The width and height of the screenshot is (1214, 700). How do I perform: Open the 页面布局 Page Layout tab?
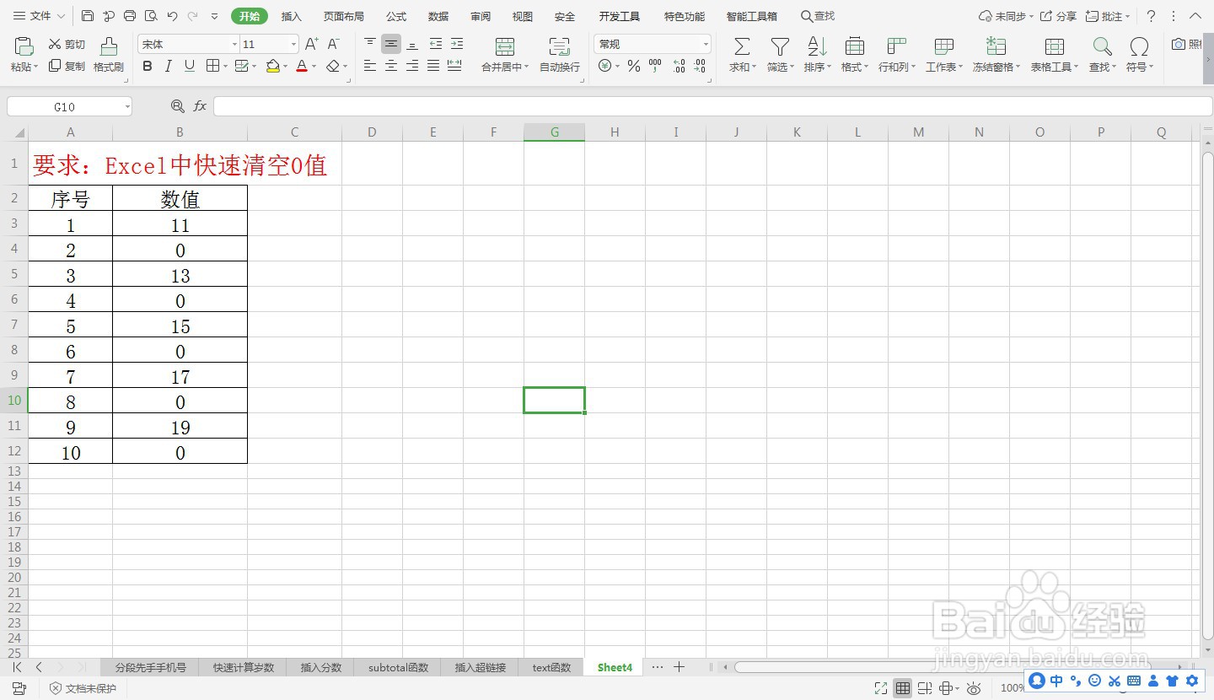(344, 16)
